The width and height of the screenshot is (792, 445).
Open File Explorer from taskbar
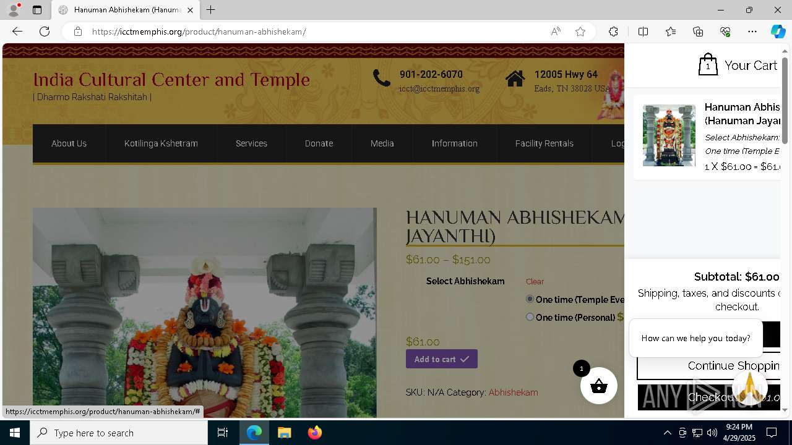tap(284, 433)
